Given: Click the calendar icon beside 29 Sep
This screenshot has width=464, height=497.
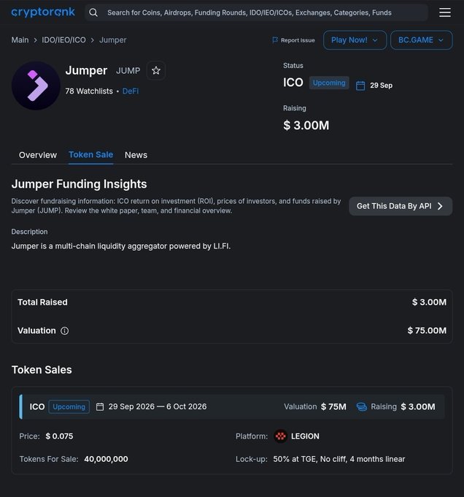Looking at the screenshot, I should 360,86.
